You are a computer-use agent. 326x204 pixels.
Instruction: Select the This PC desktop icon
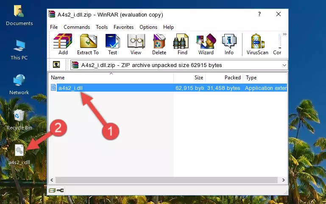(19, 50)
